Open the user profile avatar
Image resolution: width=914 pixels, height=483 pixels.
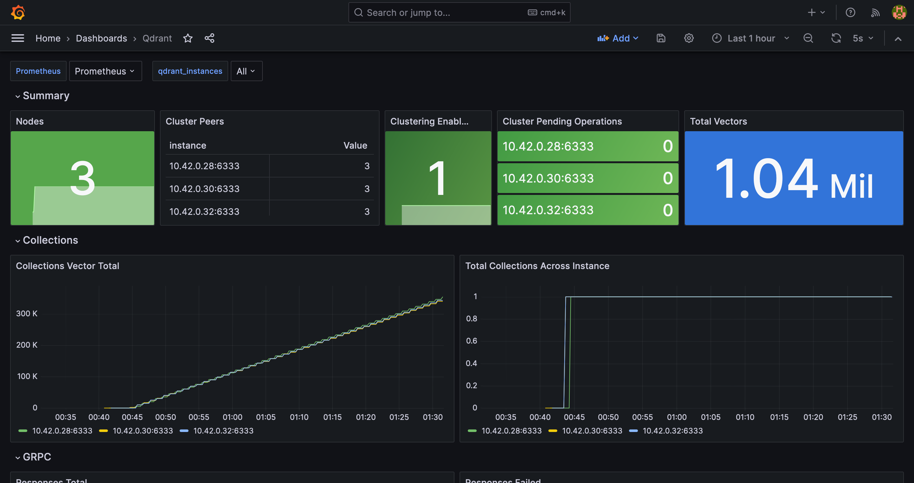point(899,12)
